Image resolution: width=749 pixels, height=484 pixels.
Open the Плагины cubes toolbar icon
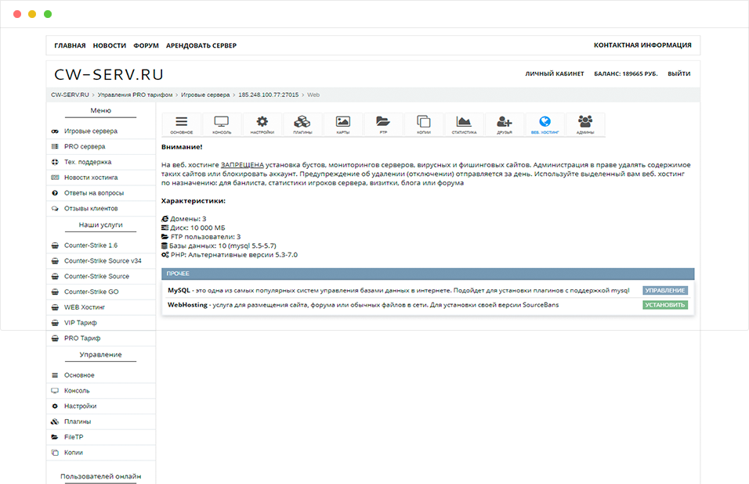click(302, 124)
